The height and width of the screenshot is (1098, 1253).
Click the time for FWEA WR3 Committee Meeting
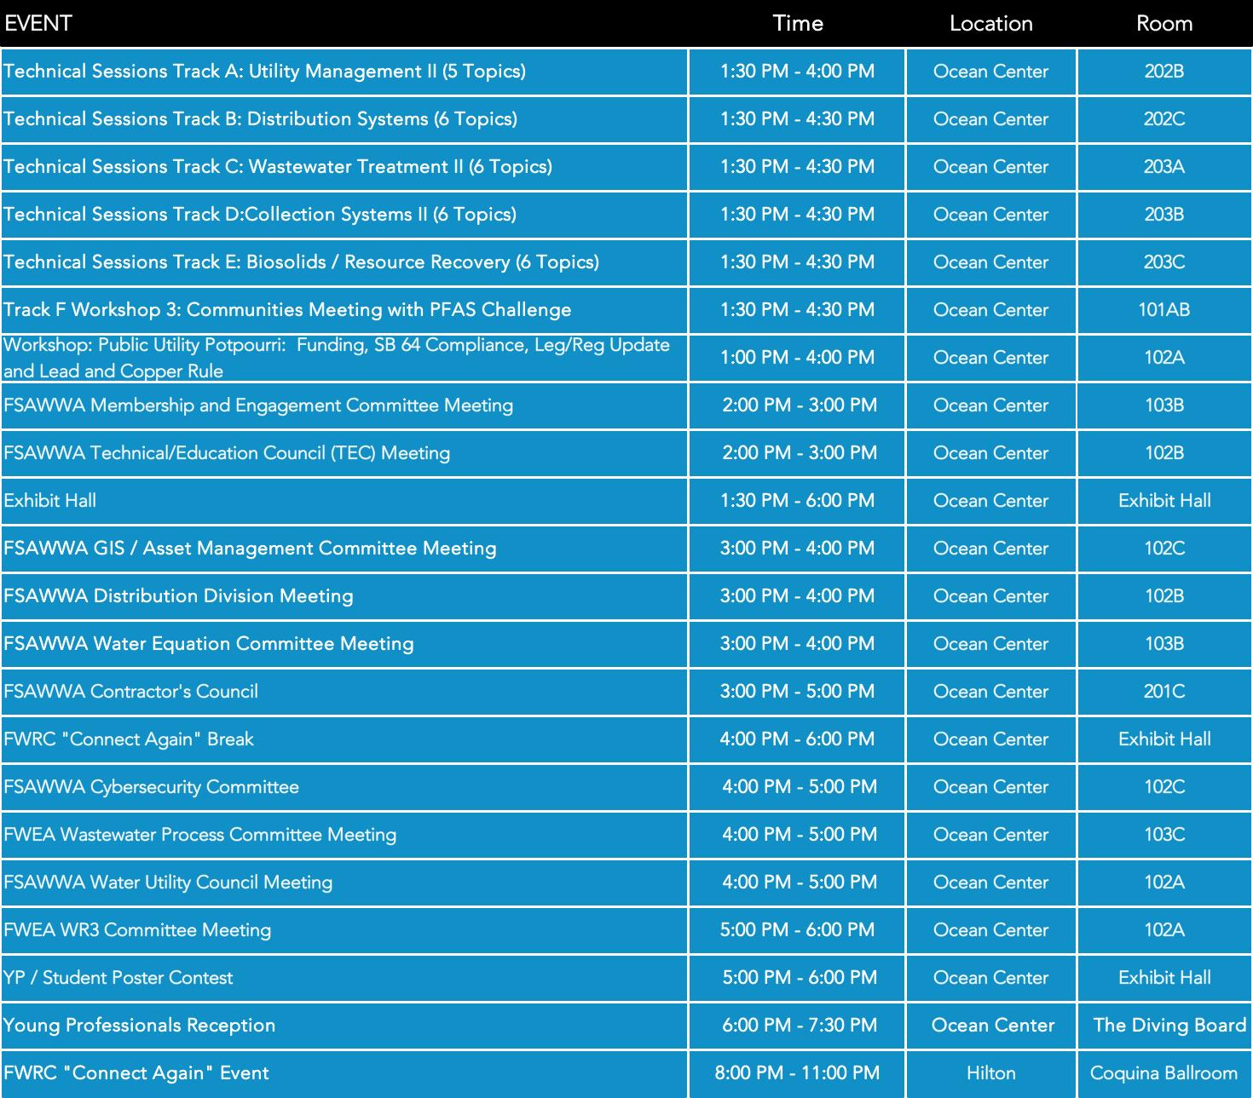[798, 930]
